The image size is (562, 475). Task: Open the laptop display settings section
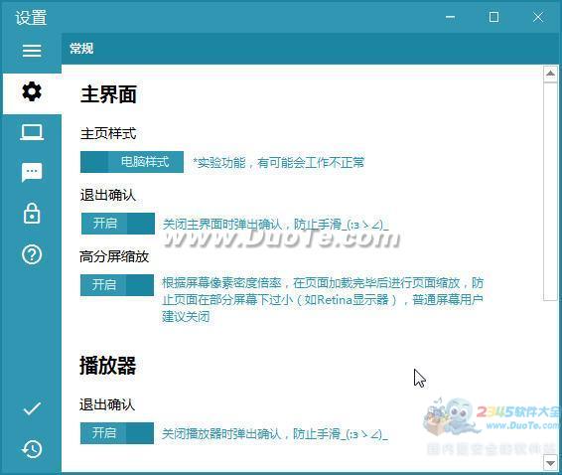coord(32,132)
